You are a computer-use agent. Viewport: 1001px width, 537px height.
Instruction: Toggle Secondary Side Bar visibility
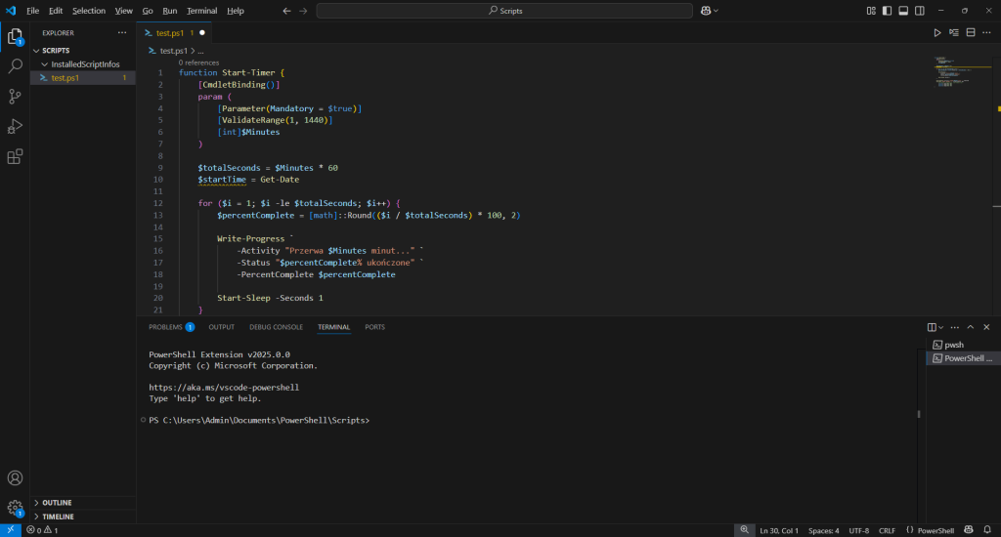click(x=920, y=11)
